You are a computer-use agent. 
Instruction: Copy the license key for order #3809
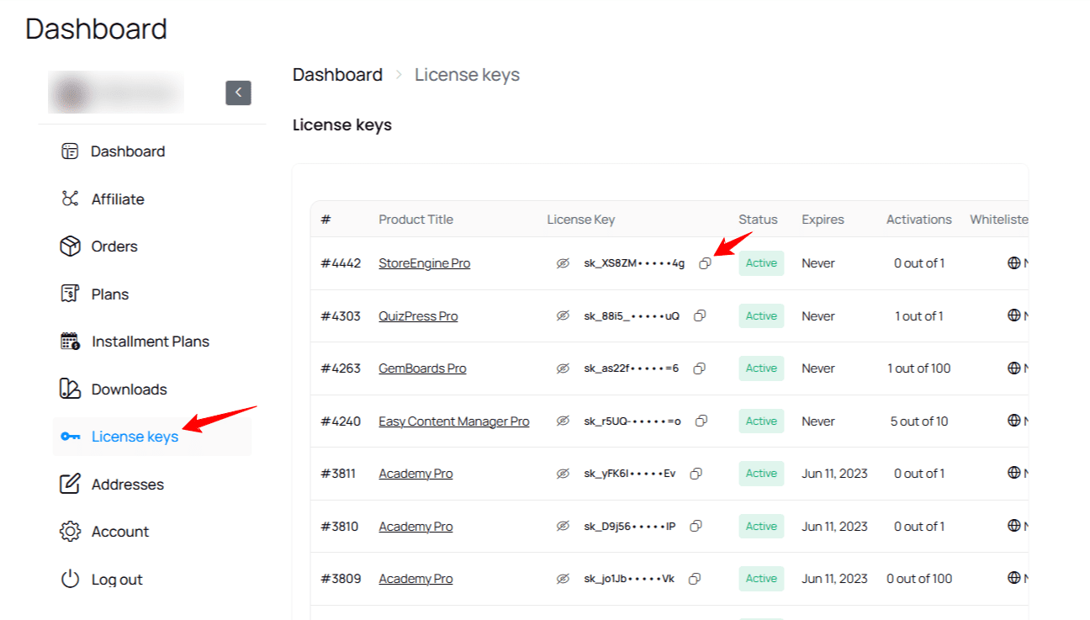click(x=695, y=579)
